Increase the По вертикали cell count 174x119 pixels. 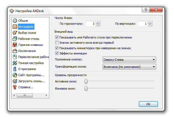(x=150, y=23)
